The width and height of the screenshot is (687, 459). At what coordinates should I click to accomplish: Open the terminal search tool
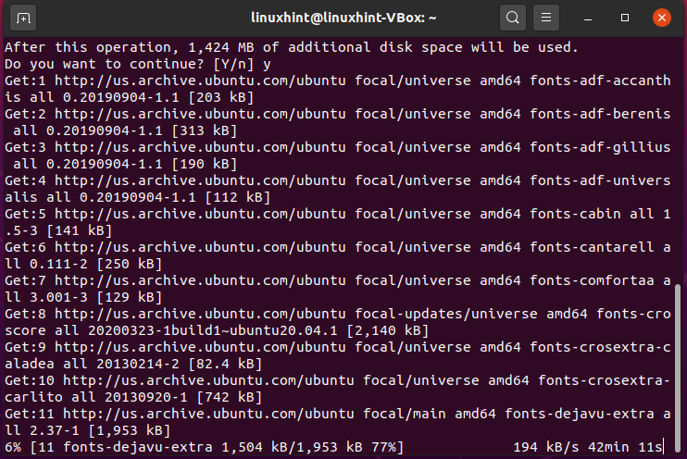click(513, 18)
